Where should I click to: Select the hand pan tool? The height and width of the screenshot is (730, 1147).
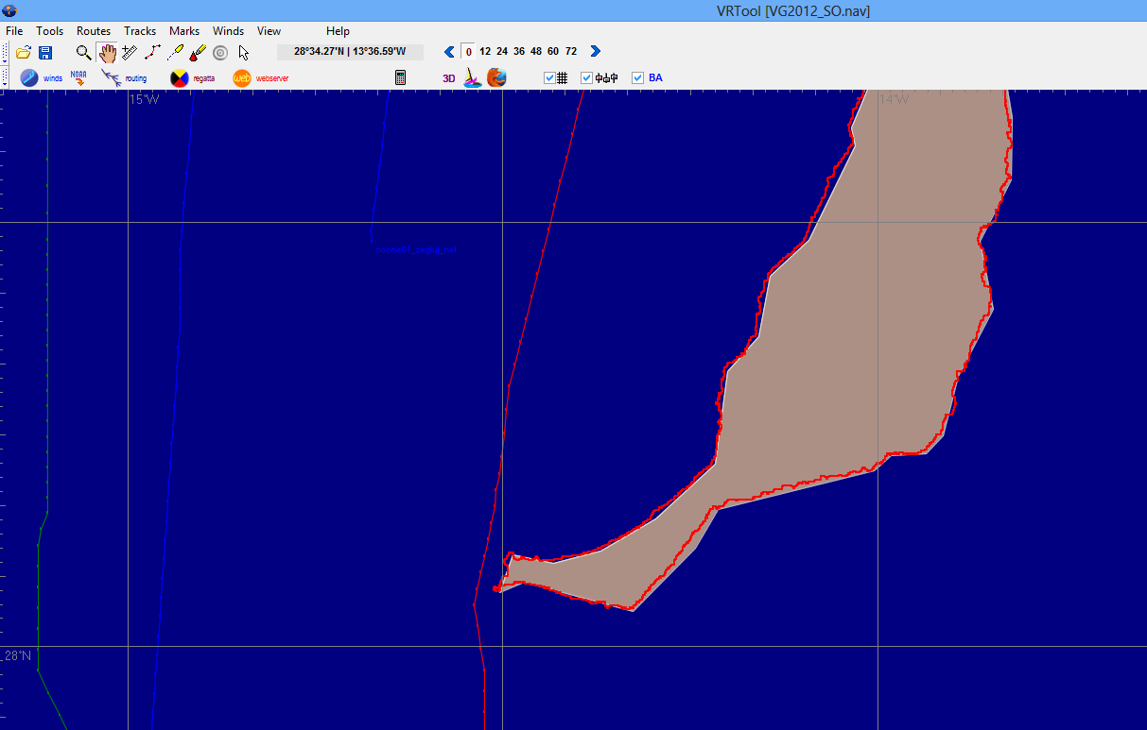click(x=107, y=53)
